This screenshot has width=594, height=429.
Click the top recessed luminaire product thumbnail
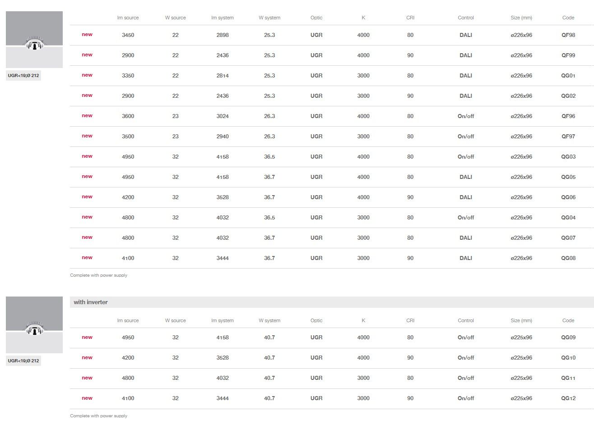pos(34,40)
